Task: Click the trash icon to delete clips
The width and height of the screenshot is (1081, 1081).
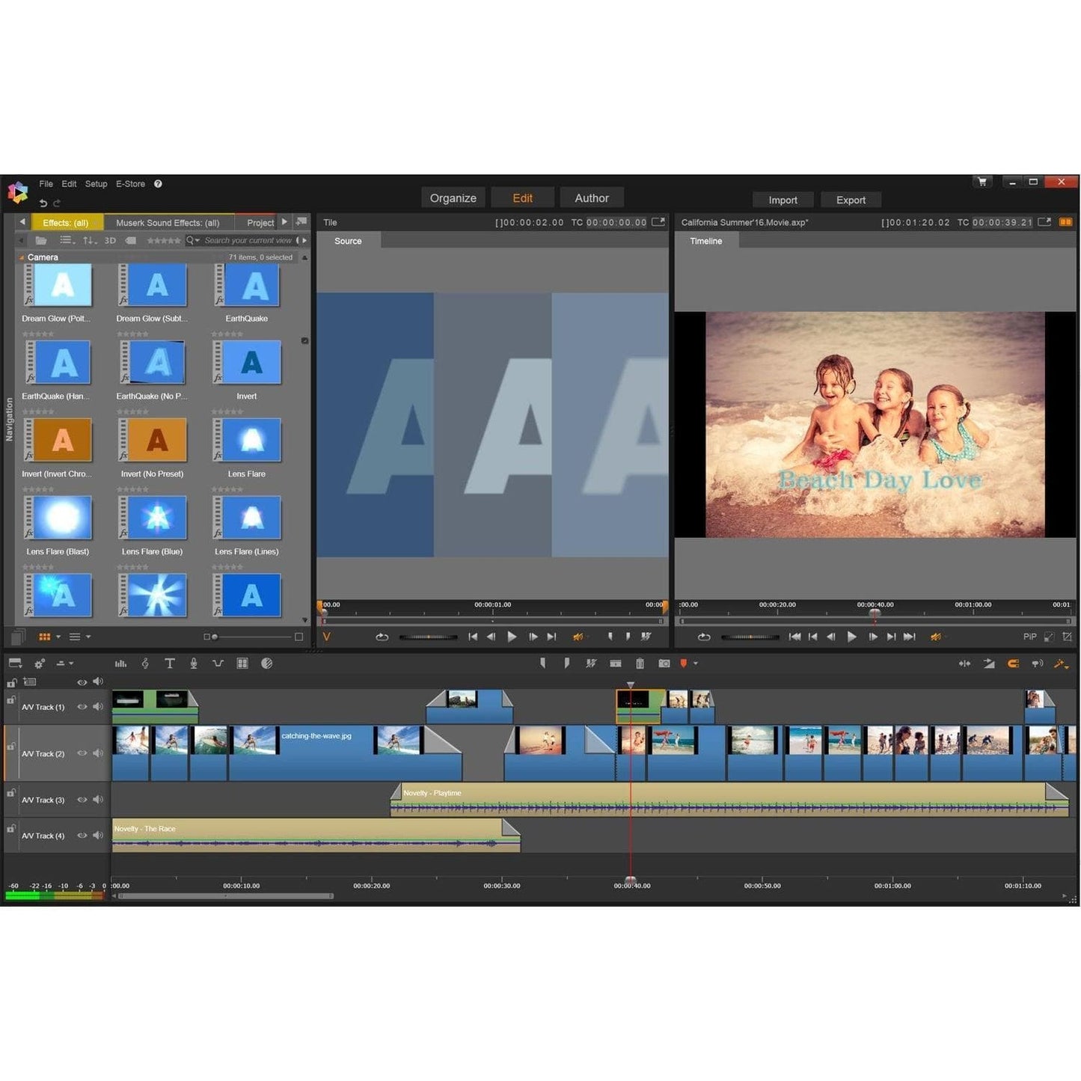Action: 640,663
